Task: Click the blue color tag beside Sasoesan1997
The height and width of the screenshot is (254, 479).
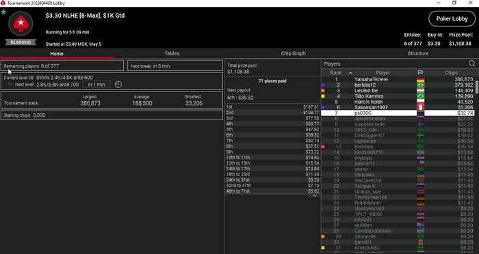Action: (x=323, y=107)
